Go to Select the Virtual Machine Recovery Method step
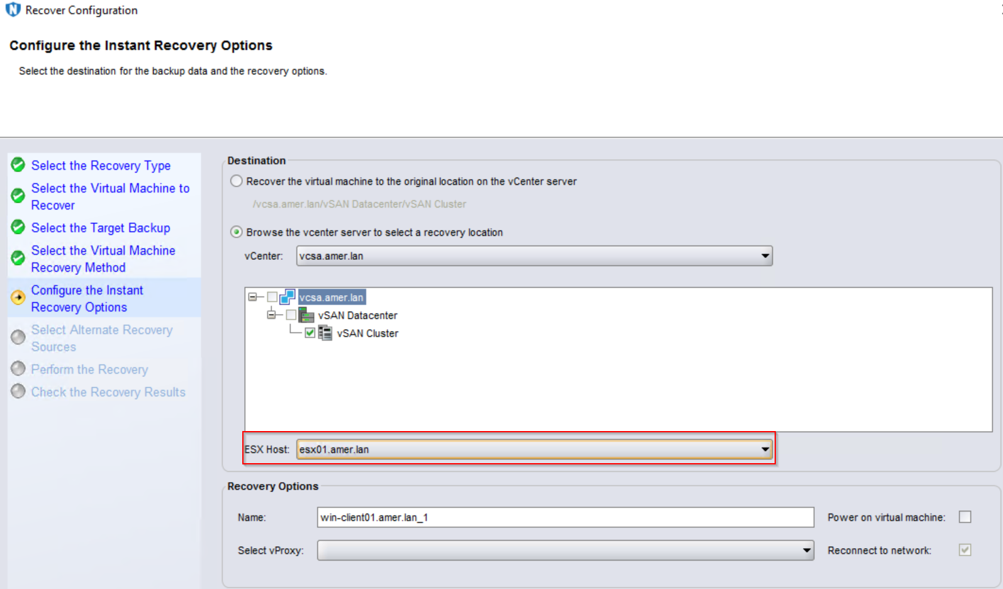This screenshot has height=589, width=1003. click(x=103, y=259)
